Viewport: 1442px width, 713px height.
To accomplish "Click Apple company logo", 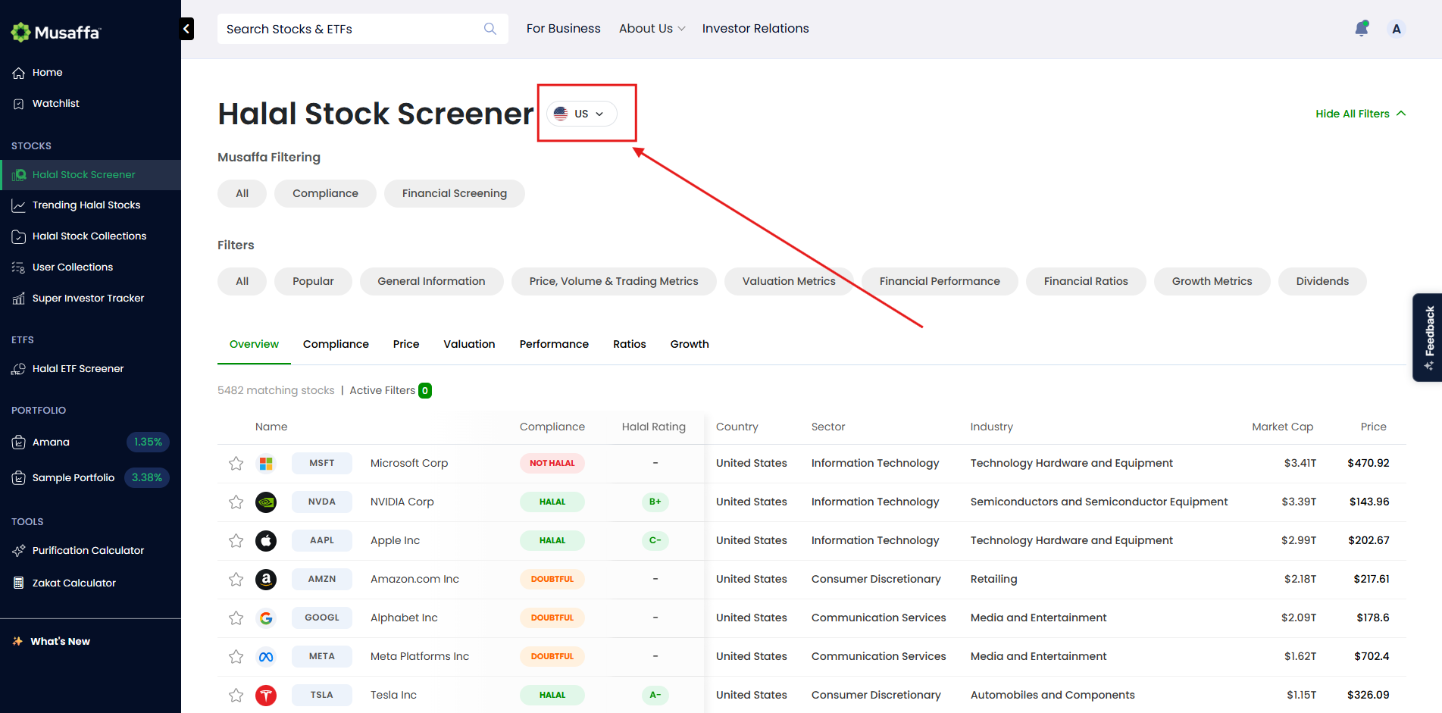I will click(x=266, y=540).
